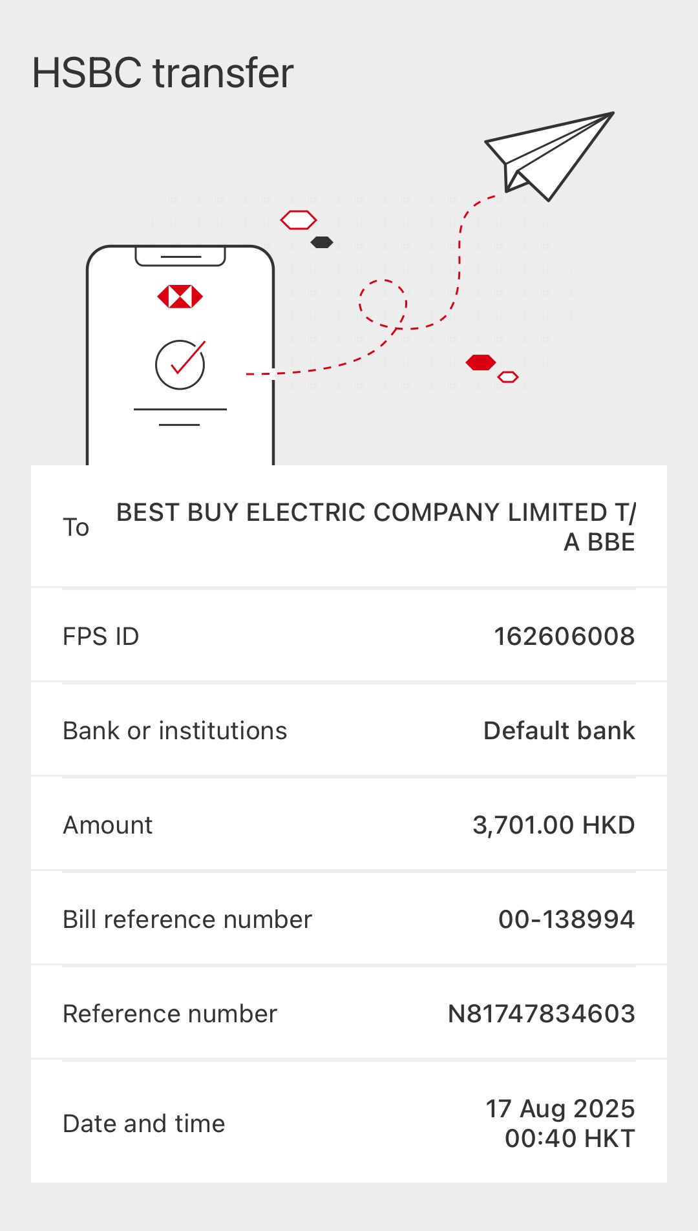Tap the red outlined hexagon above phone
This screenshot has height=1231, width=698.
pyautogui.click(x=299, y=220)
